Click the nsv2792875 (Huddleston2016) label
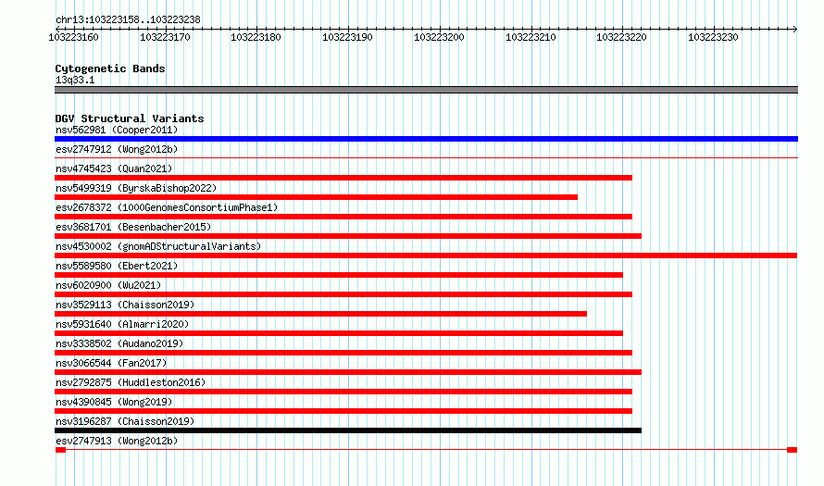The height and width of the screenshot is (486, 824). (x=131, y=382)
